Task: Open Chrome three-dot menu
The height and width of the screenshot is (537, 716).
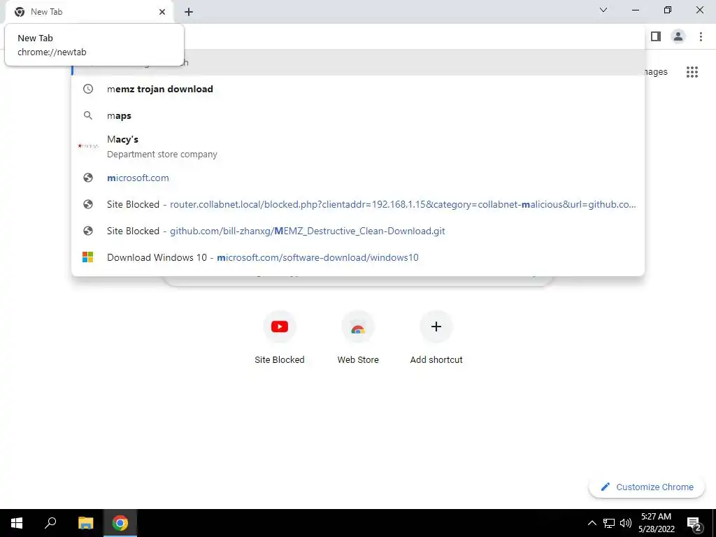Action: [701, 36]
